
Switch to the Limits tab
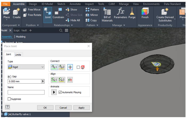click(18, 55)
